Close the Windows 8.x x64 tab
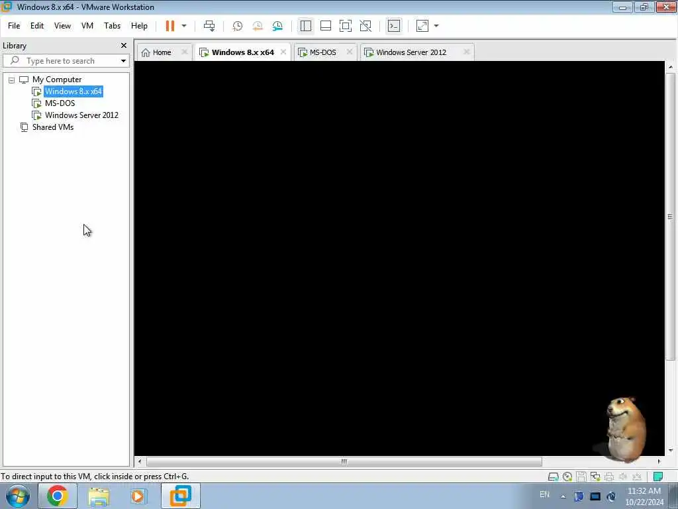 (x=283, y=52)
